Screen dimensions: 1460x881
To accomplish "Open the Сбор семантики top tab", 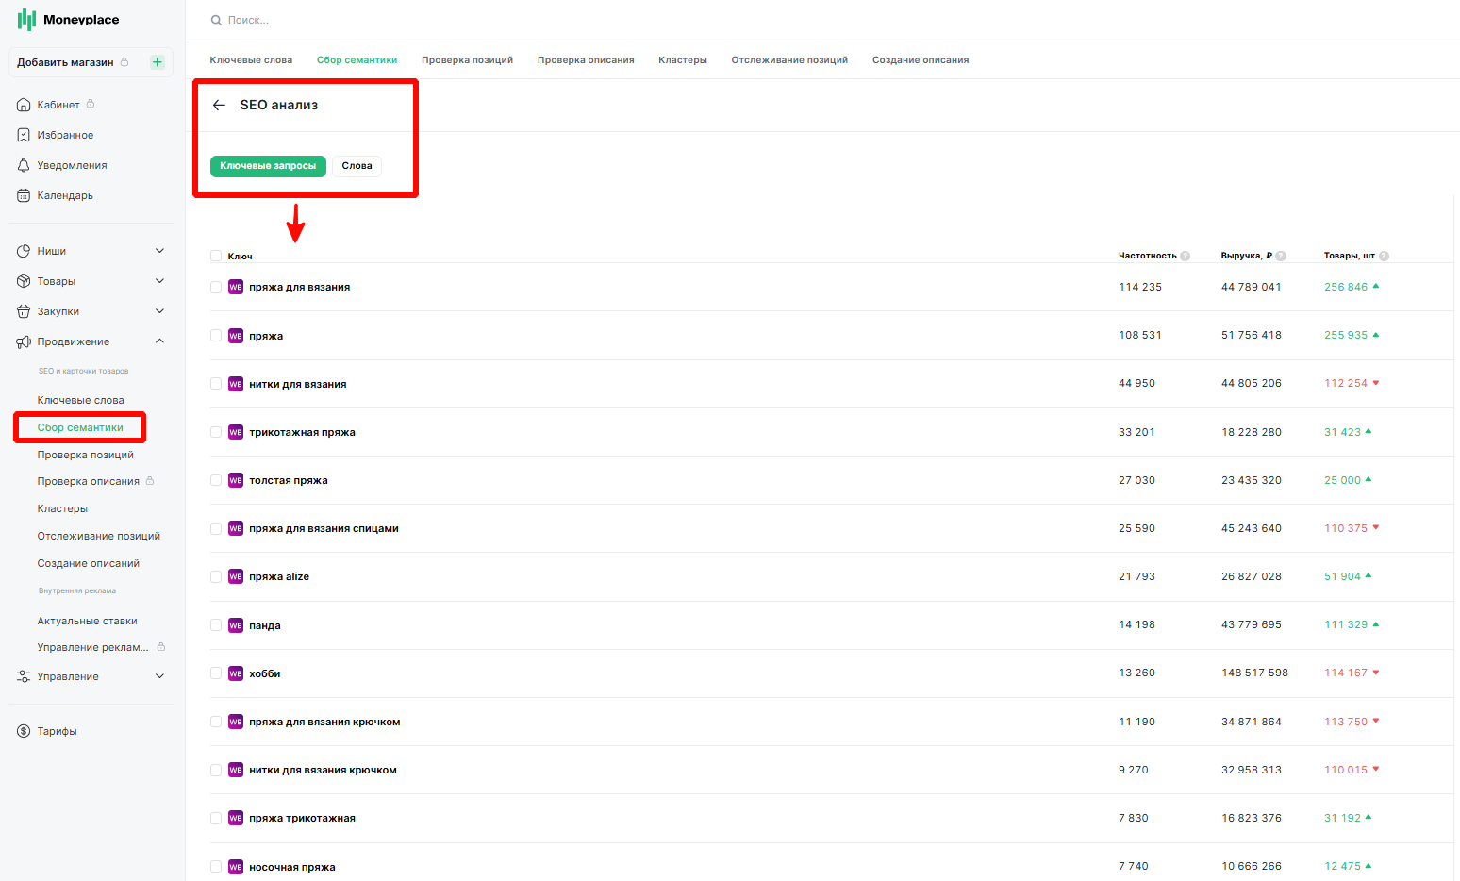I will (357, 60).
